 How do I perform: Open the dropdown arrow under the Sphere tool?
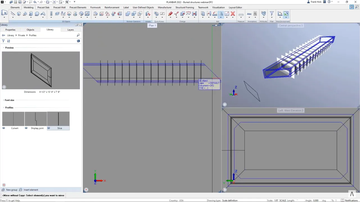click(x=36, y=17)
